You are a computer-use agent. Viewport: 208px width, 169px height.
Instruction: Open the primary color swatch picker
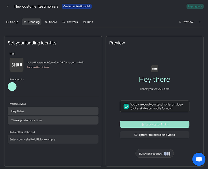(12, 86)
